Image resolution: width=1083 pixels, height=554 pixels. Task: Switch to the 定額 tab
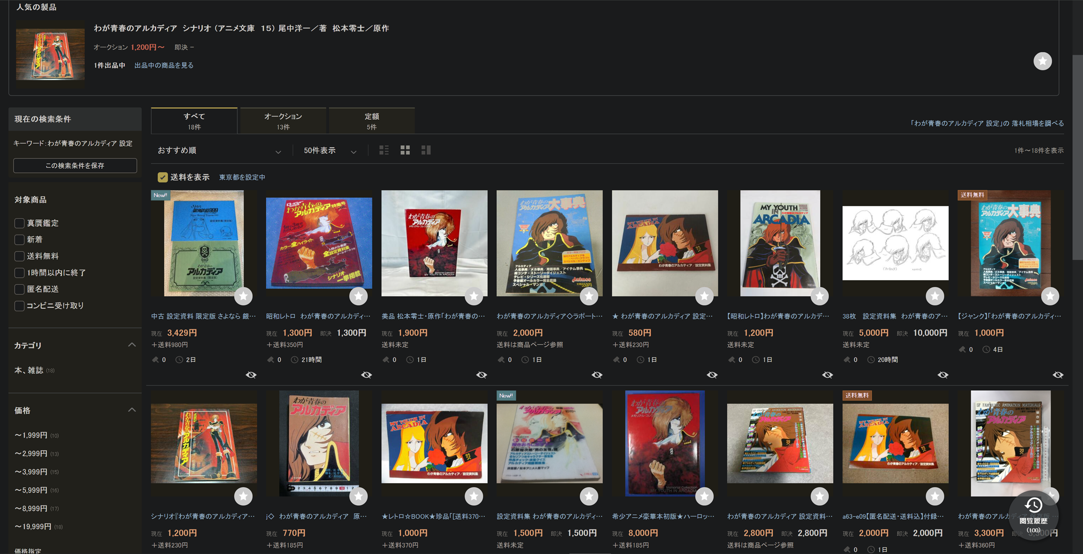click(372, 121)
